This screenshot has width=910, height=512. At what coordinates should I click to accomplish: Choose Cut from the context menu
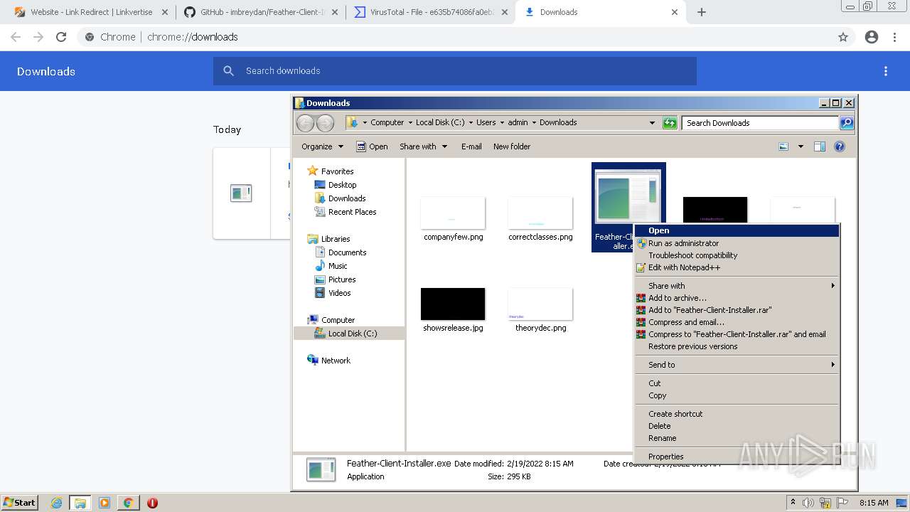737,383
